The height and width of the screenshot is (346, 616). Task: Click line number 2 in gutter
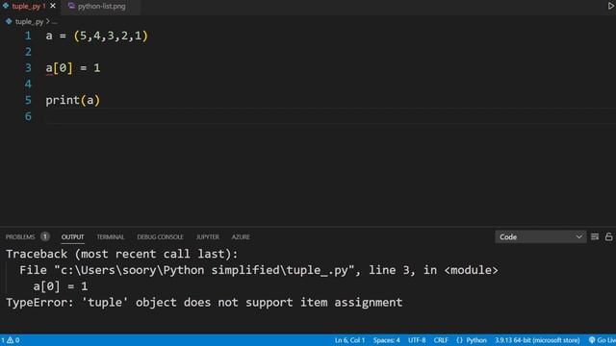28,52
